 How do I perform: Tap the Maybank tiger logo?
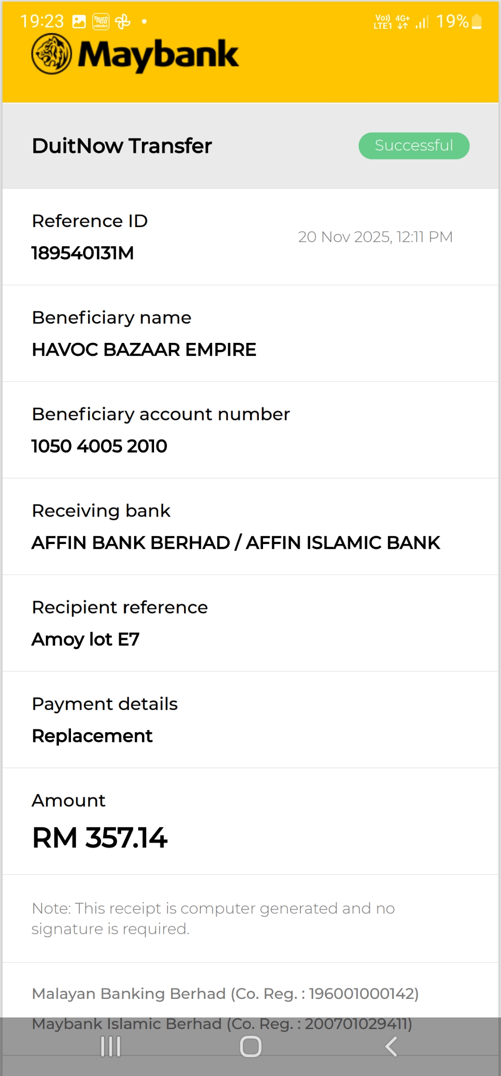(x=51, y=54)
